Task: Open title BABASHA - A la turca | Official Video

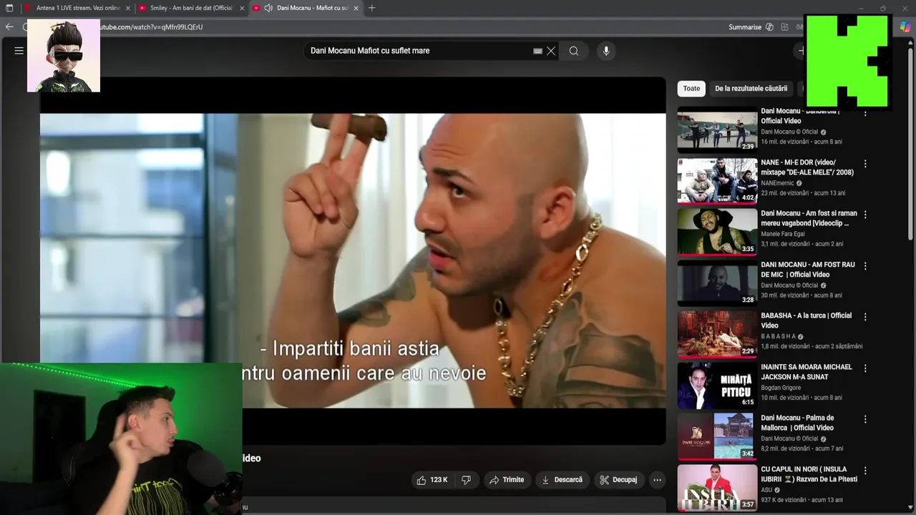Action: tap(807, 320)
